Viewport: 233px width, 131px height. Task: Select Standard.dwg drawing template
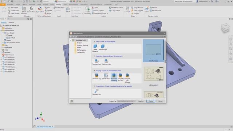coord(97,76)
